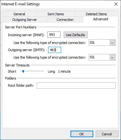
Task: Go to the Deleted Items tab
Action: [x=96, y=14]
